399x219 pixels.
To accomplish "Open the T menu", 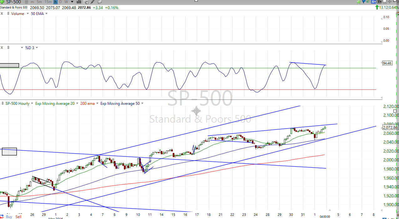I will (379, 2).
